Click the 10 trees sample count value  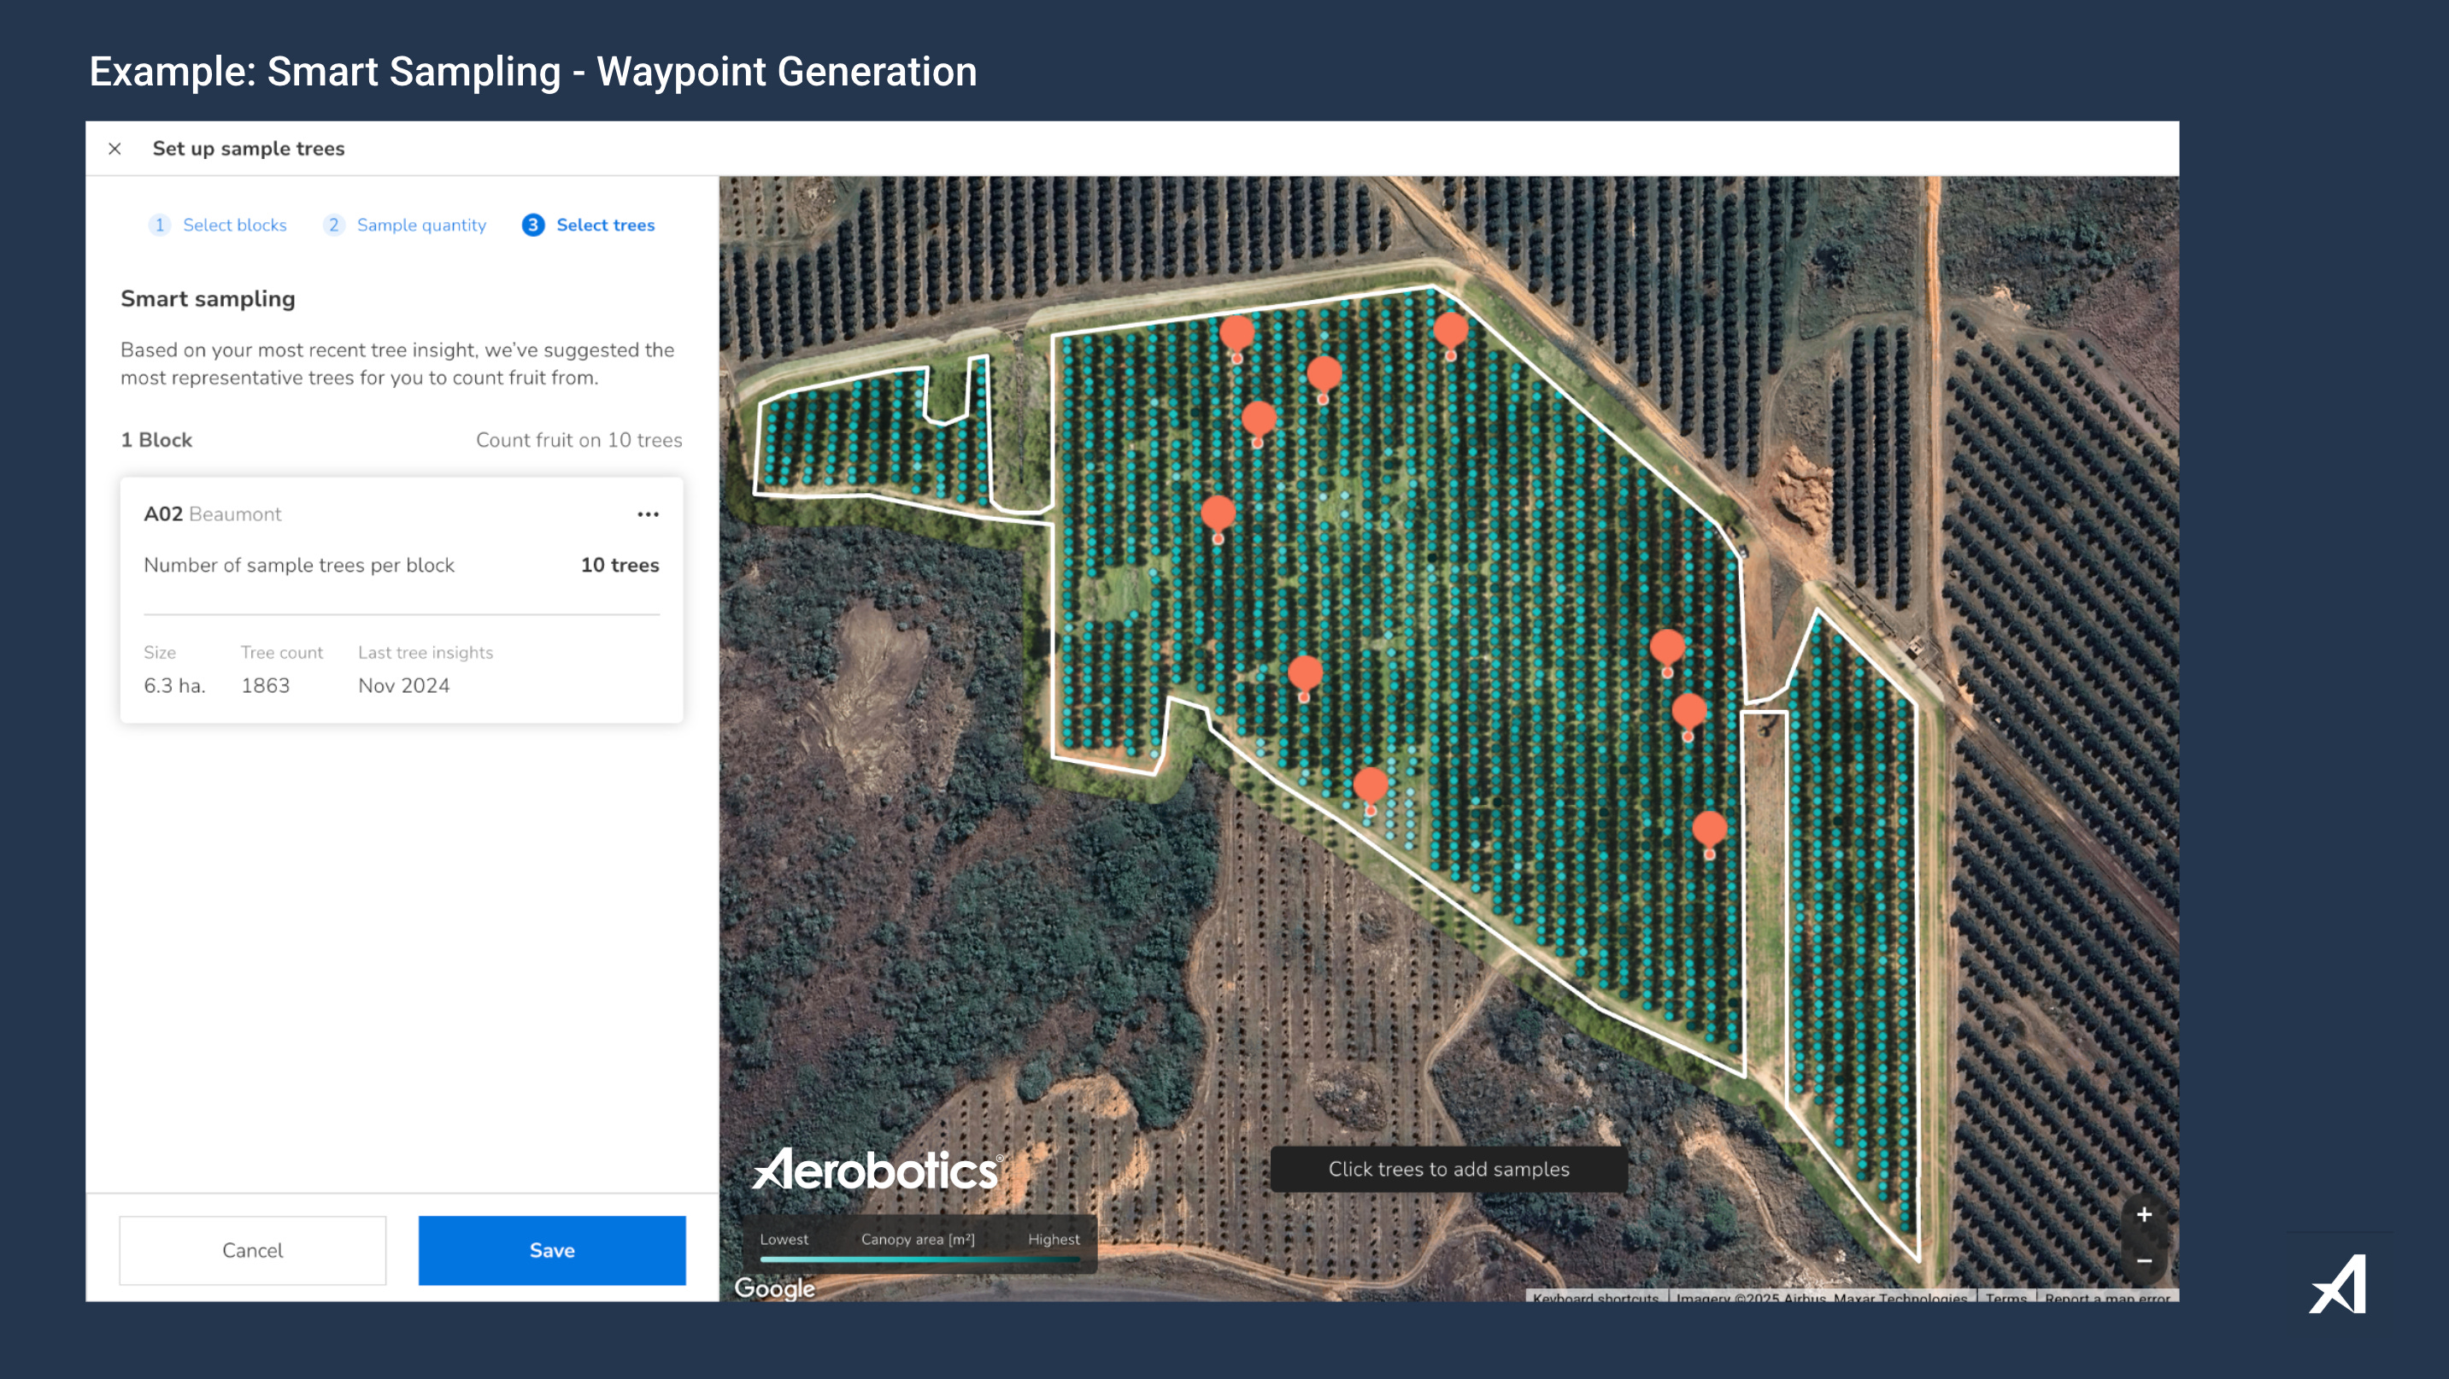[620, 566]
